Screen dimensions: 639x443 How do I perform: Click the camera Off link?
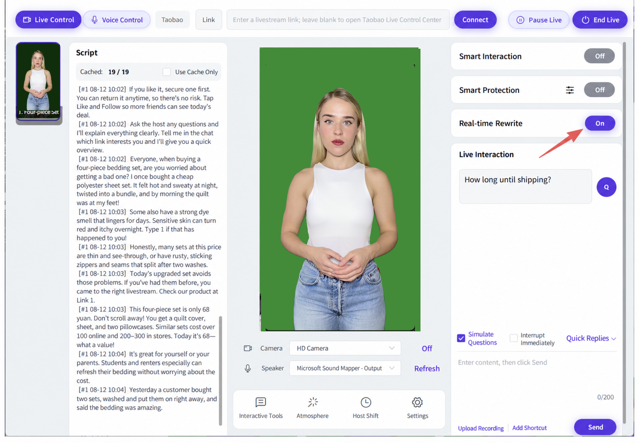[427, 348]
